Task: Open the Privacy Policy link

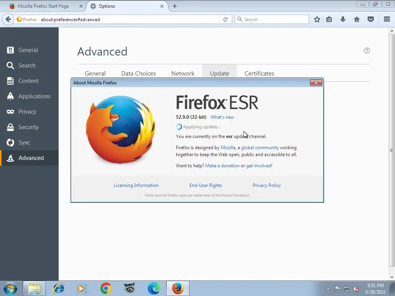Action: click(x=267, y=185)
